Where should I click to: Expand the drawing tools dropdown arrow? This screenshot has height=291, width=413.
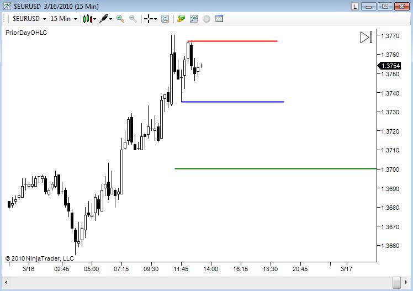110,19
